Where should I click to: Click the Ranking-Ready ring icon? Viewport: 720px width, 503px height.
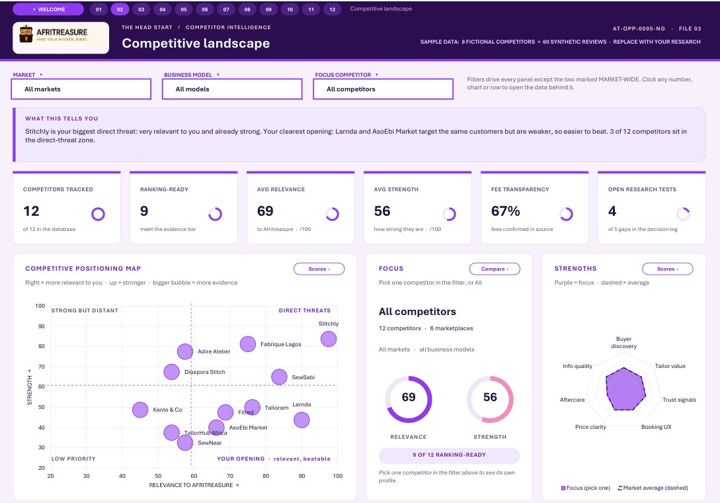coord(216,214)
